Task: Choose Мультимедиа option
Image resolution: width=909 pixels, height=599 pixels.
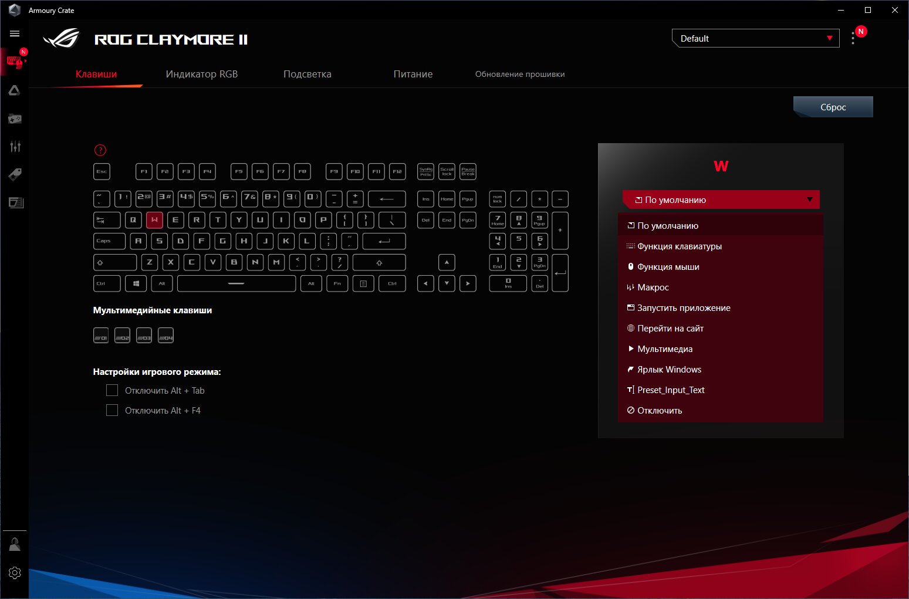Action: (x=721, y=348)
